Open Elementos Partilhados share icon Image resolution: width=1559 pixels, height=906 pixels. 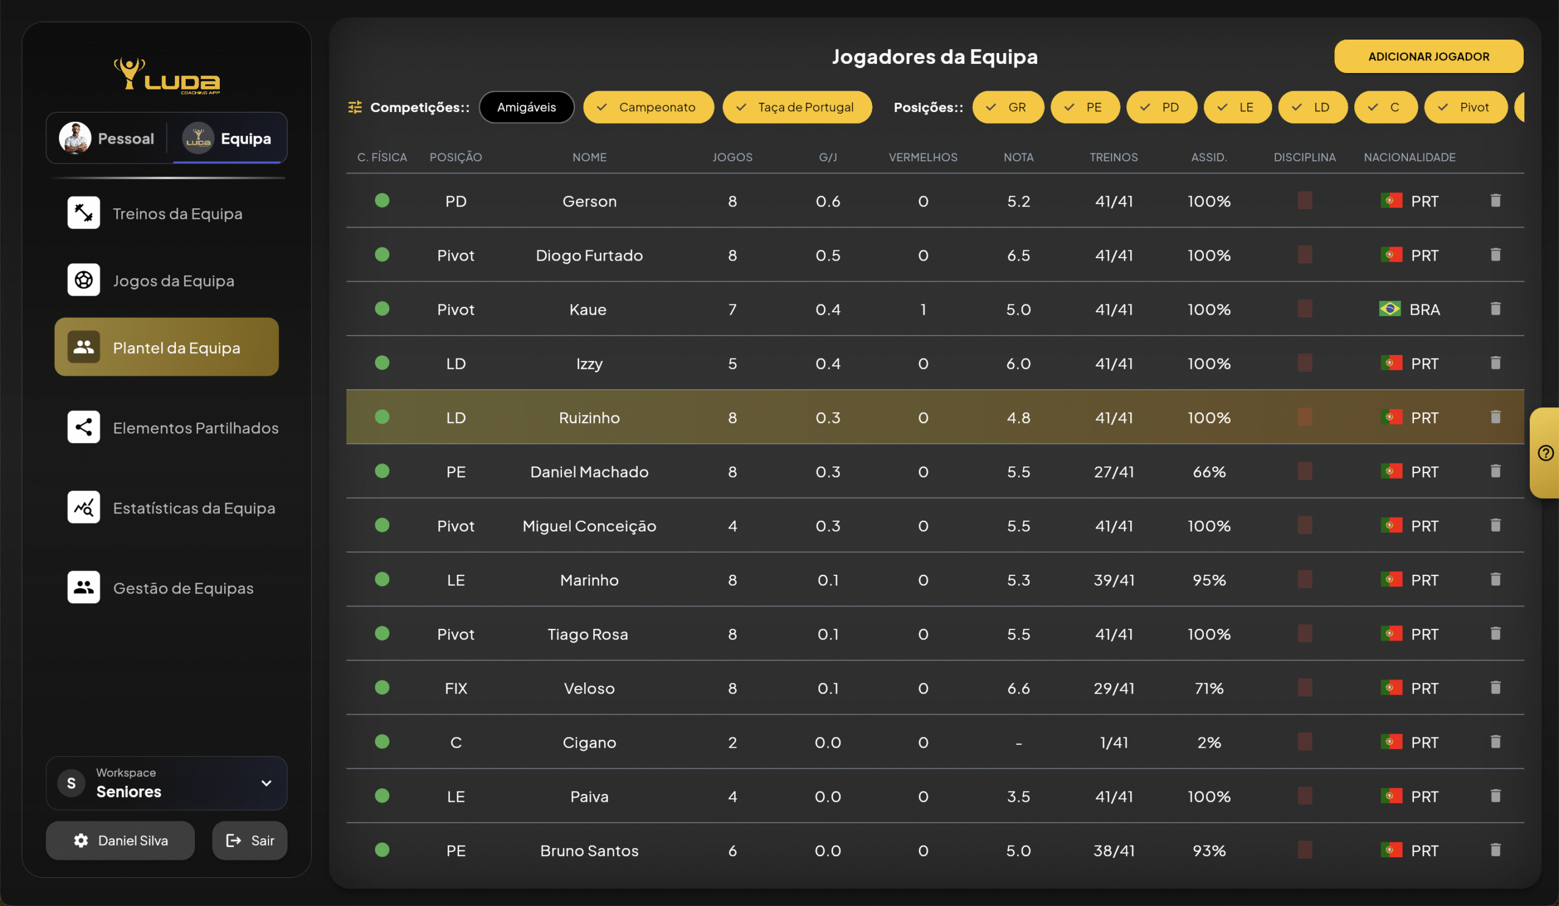(x=83, y=427)
